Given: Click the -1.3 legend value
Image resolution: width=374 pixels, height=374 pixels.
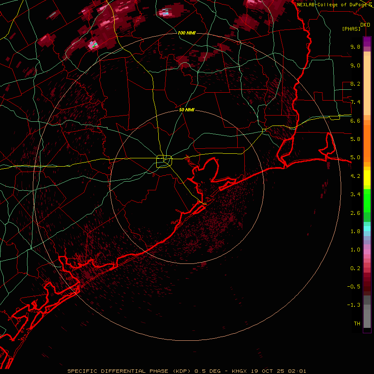Looking at the screenshot, I should [354, 305].
